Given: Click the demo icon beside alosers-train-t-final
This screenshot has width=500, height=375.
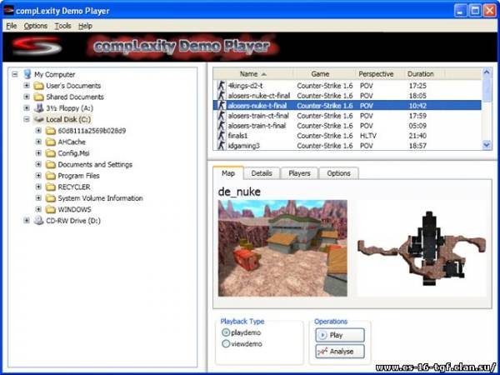Looking at the screenshot, I should tap(221, 126).
